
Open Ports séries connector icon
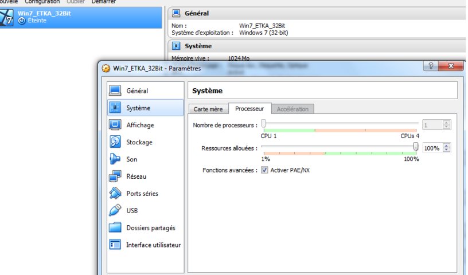coord(115,193)
